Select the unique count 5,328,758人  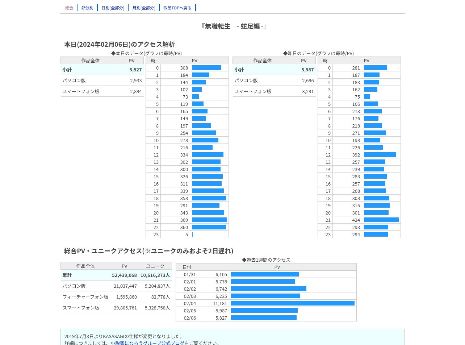click(157, 308)
